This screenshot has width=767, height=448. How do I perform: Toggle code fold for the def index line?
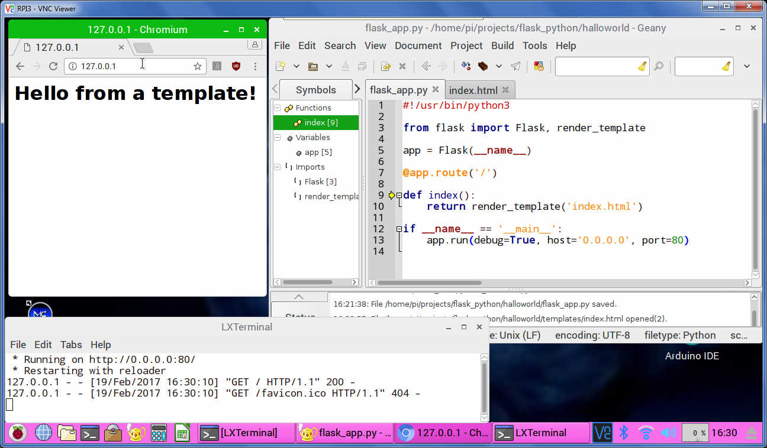399,195
